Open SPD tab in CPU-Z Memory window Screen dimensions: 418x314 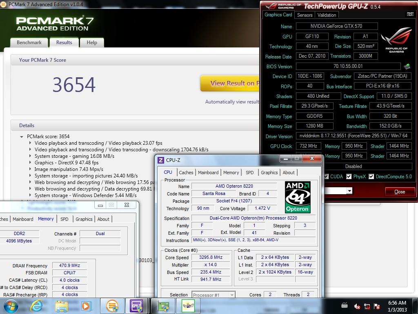[64, 219]
